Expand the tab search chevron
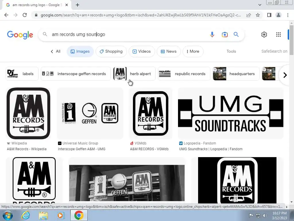This screenshot has height=221, width=294. click(260, 5)
